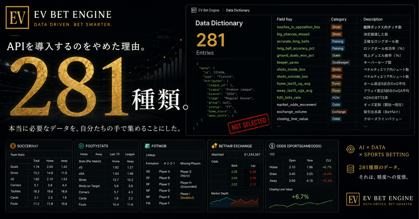Viewport: 419px width, 219px height.
Task: Click the Shots on Target row in FootyStats
Action: (106, 186)
